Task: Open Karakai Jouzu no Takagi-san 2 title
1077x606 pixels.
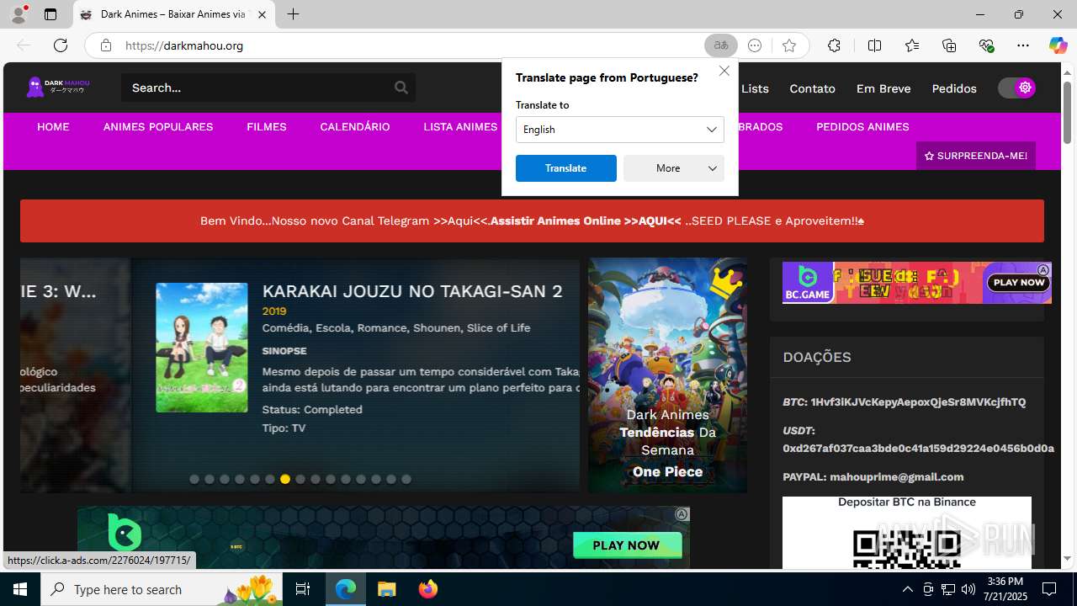Action: pos(412,291)
